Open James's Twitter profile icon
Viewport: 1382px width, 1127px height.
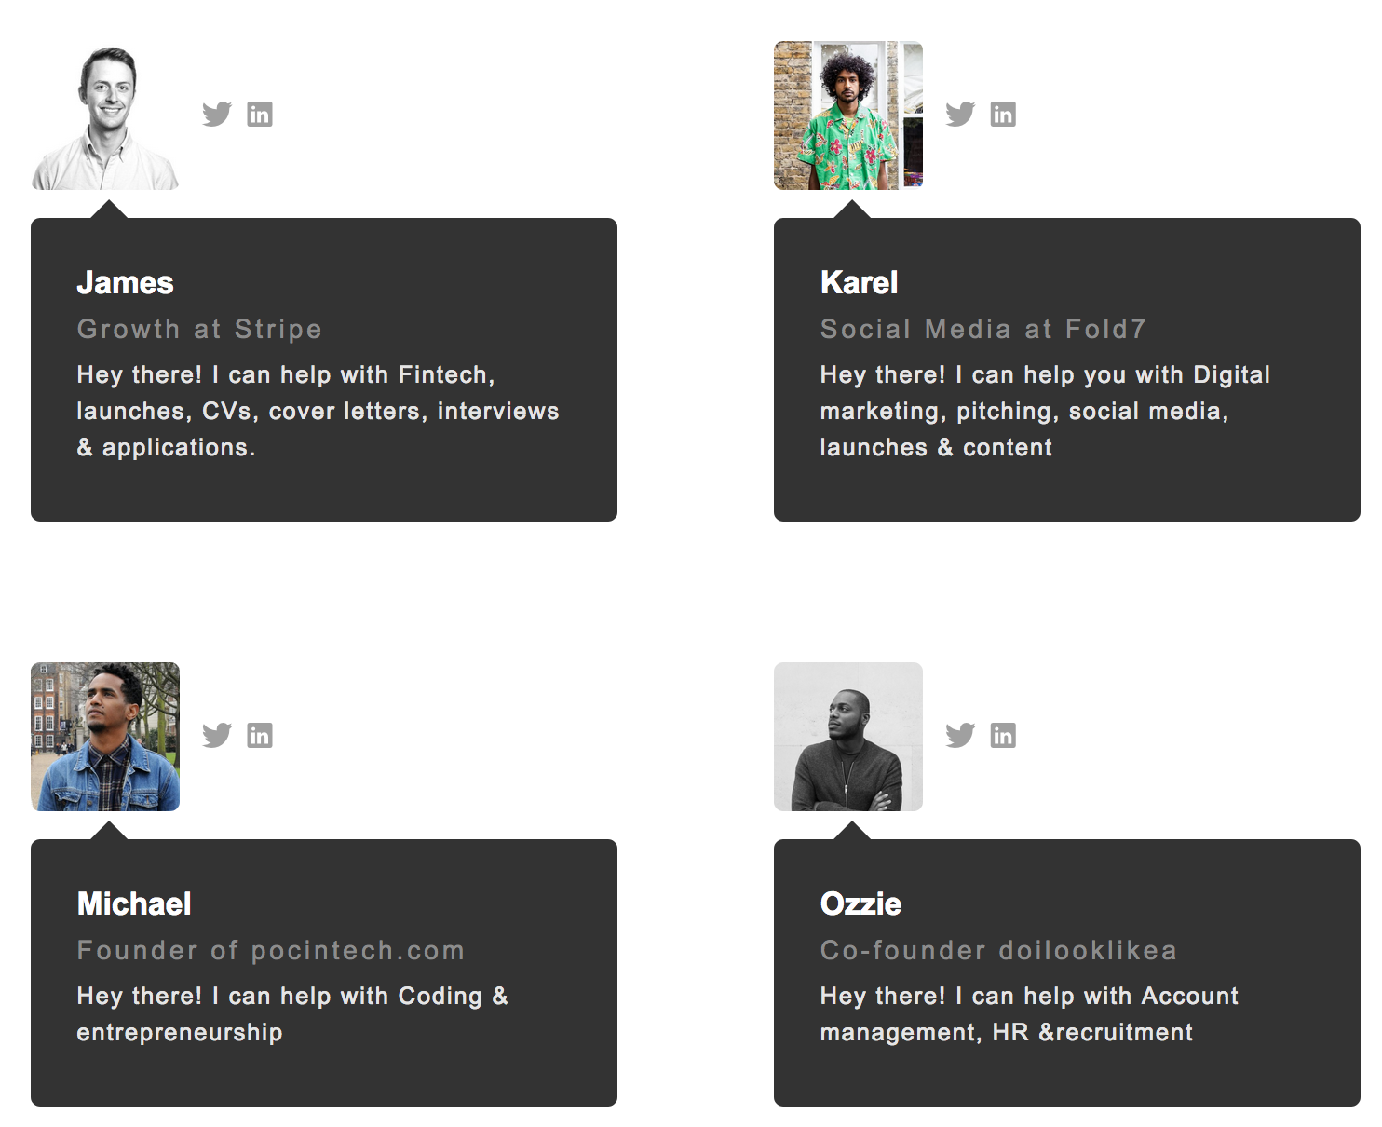[216, 114]
